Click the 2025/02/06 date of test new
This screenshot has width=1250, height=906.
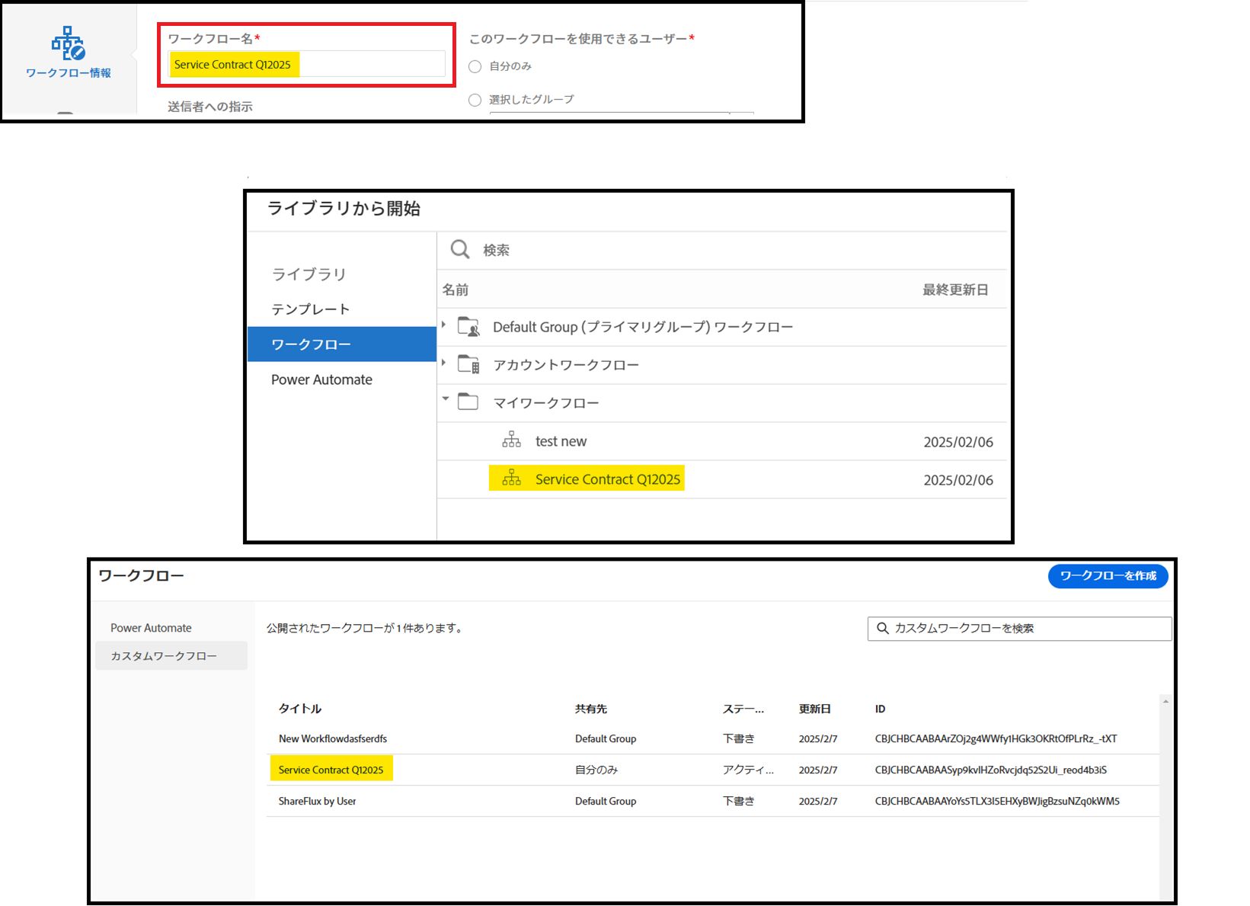point(958,442)
